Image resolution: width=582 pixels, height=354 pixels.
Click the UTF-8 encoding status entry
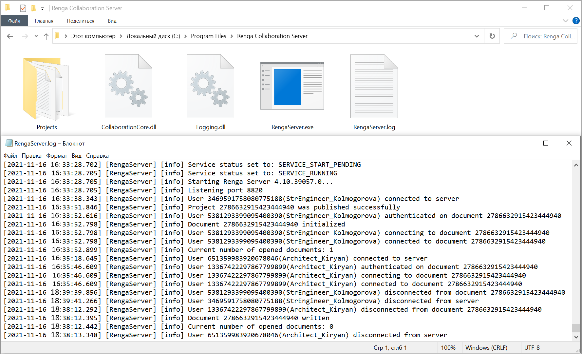coord(532,348)
